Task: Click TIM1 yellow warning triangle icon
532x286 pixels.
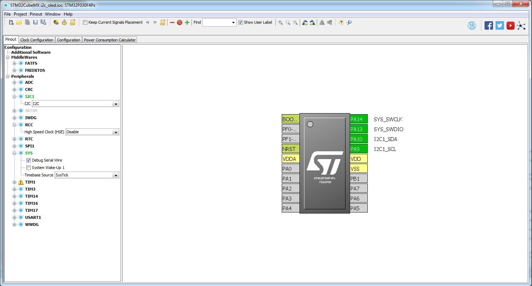Action: [x=21, y=182]
